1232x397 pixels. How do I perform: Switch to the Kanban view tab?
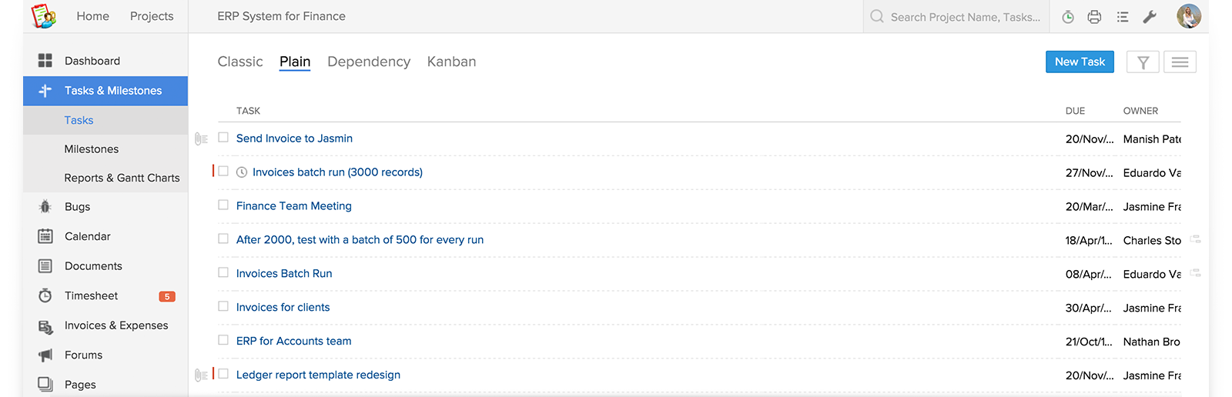[451, 62]
